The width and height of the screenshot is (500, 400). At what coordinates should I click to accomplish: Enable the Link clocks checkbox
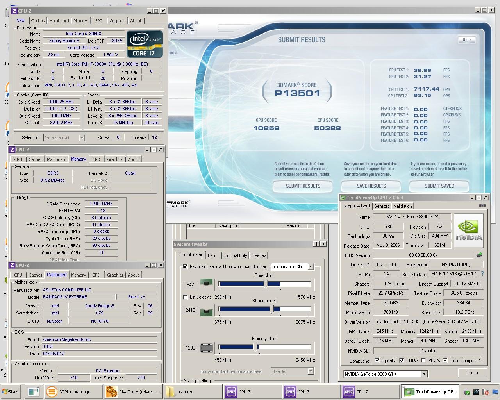click(185, 297)
